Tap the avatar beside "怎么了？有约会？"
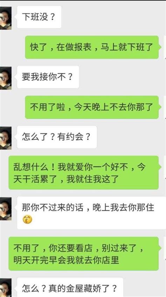The height and width of the screenshot is (297, 166). click(6, 138)
